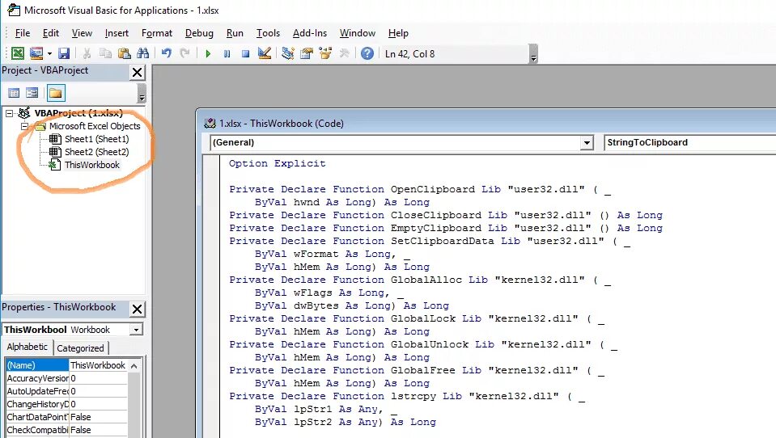Open Find with the binoculars icon

tap(143, 53)
